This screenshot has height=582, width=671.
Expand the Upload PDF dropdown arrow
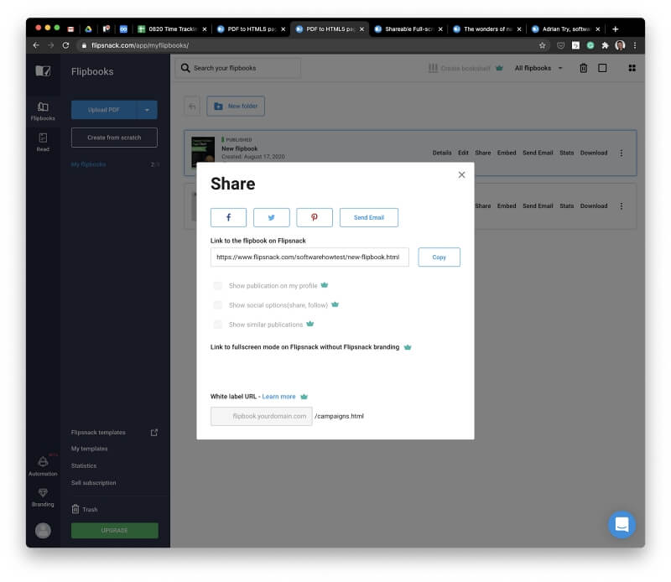(x=147, y=110)
